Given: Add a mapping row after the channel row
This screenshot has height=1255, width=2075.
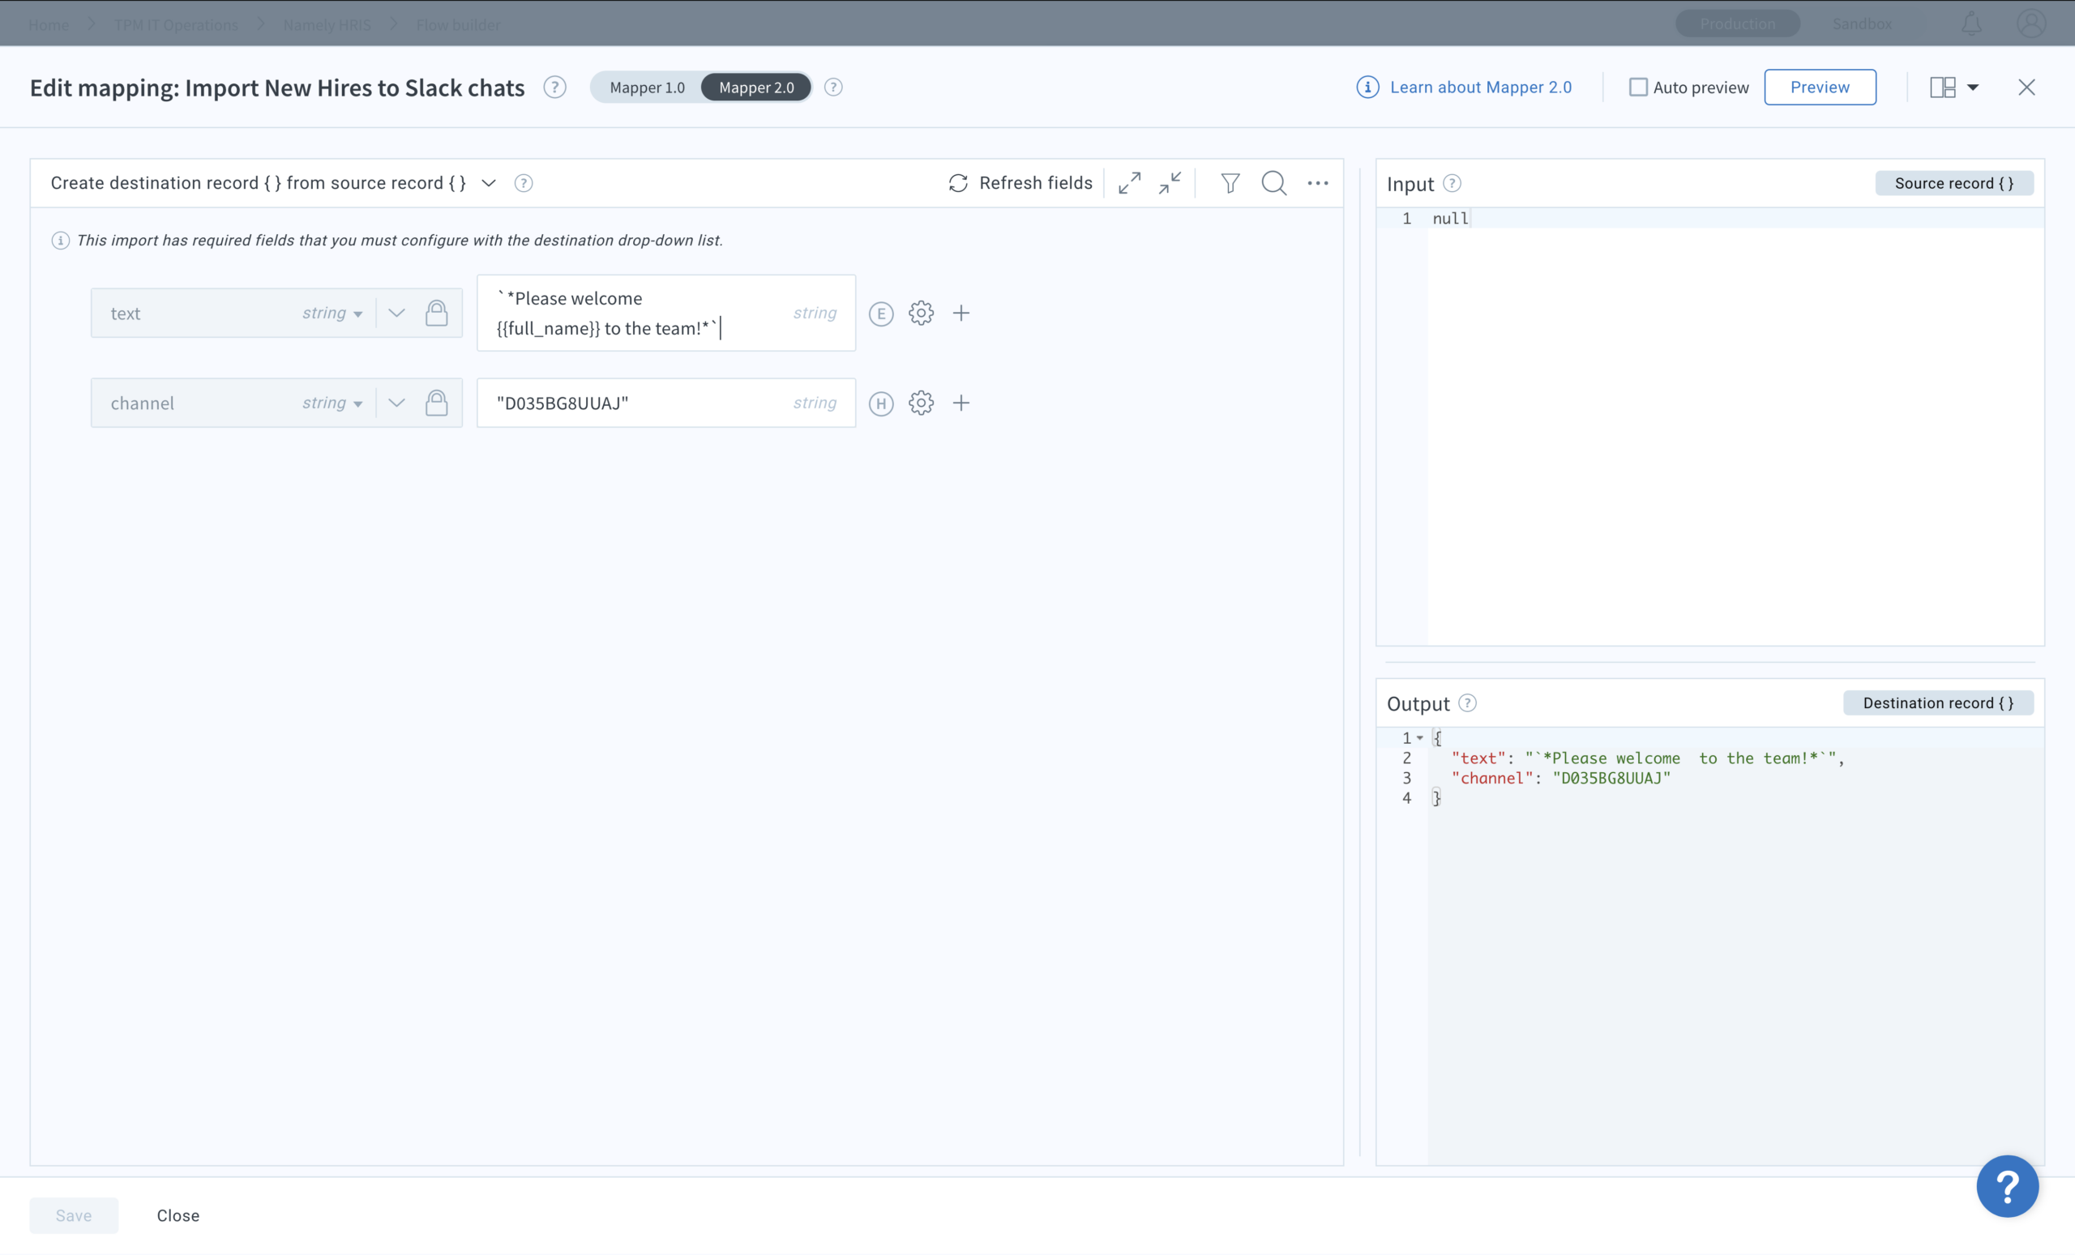Looking at the screenshot, I should [960, 403].
